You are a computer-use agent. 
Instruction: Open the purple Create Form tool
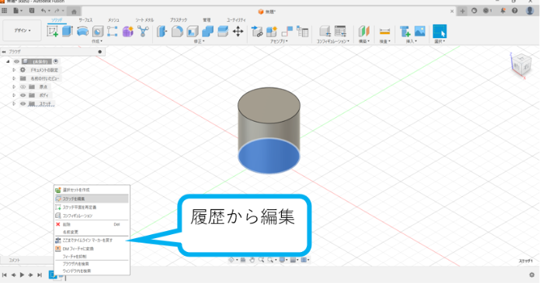pos(127,32)
